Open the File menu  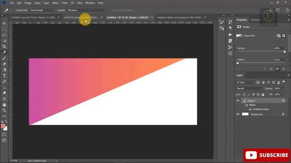pos(12,3)
